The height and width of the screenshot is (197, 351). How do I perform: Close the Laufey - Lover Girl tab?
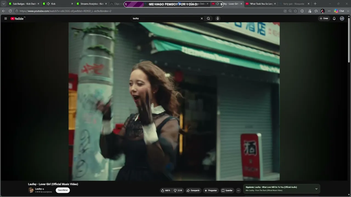241,4
